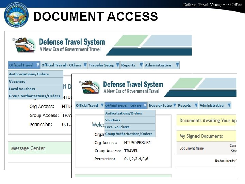Click Document Name column header
Image resolution: width=245 pixels, height=184 pixels.
tap(192, 148)
